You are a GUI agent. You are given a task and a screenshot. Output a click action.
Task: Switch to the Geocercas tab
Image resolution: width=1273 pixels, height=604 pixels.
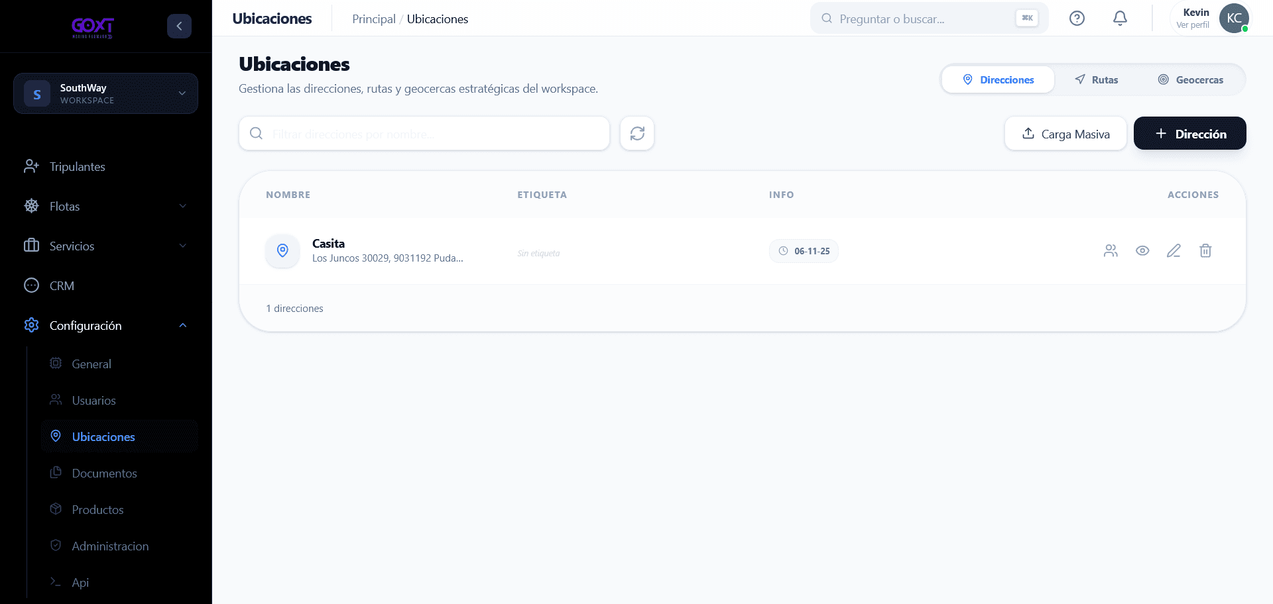coord(1191,79)
